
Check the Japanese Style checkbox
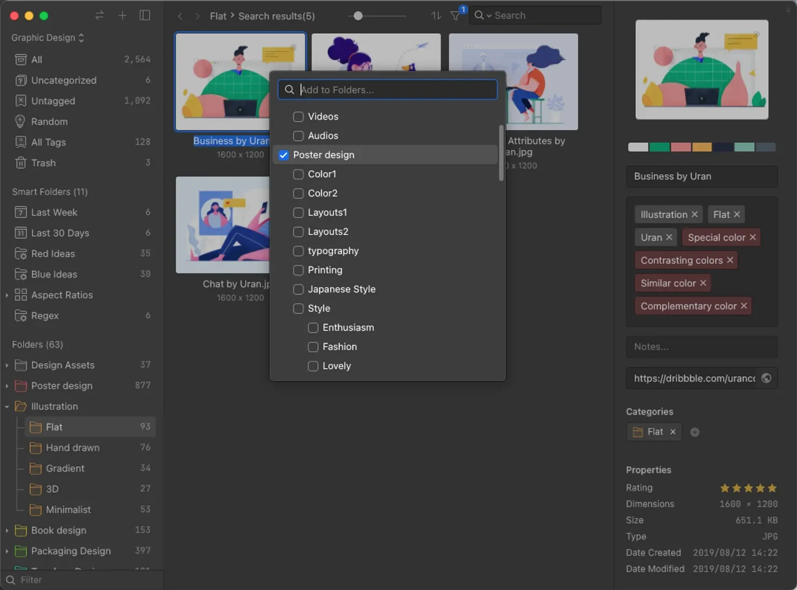tap(298, 290)
